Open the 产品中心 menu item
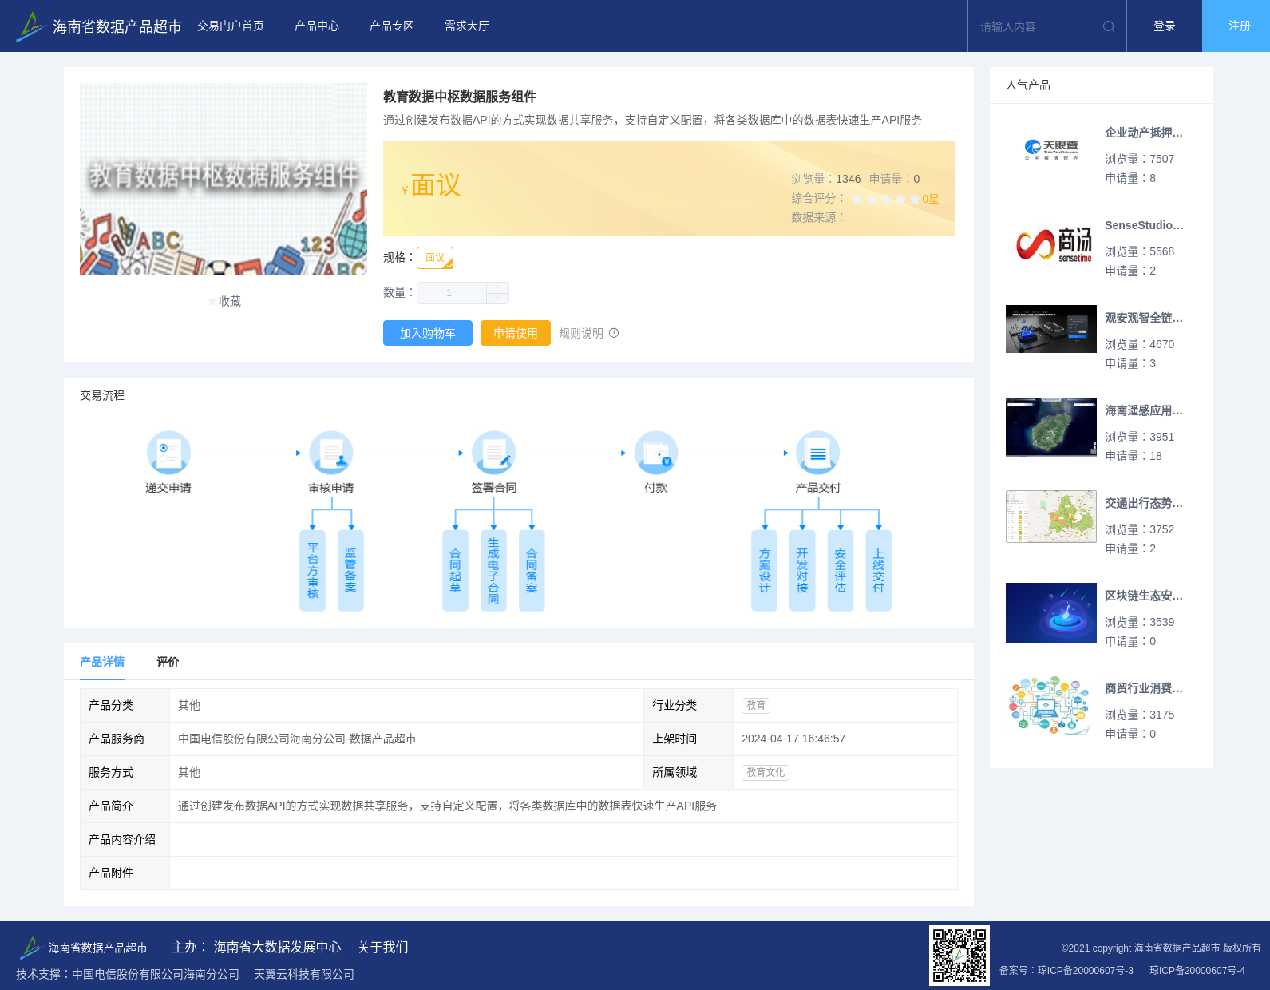Viewport: 1270px width, 990px height. 317,26
